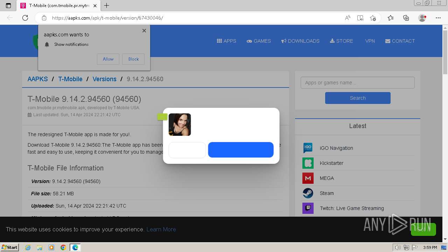Open the media player taskbar icon
The image size is (448, 252).
51,247
